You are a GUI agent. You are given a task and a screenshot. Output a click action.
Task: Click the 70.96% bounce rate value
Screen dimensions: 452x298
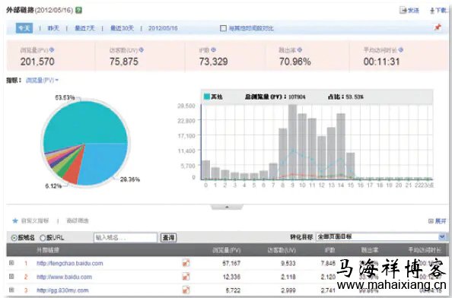point(295,62)
